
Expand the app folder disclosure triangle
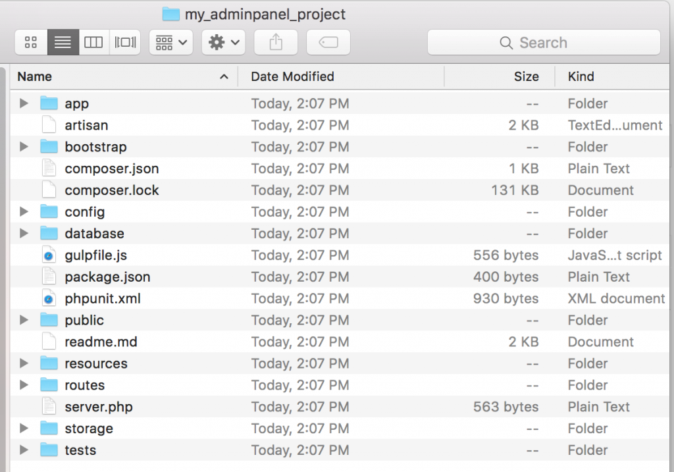[x=24, y=103]
